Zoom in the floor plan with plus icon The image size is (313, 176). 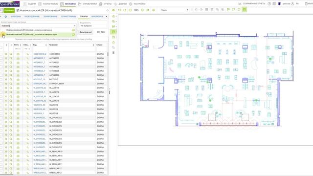pyautogui.click(x=142, y=10)
